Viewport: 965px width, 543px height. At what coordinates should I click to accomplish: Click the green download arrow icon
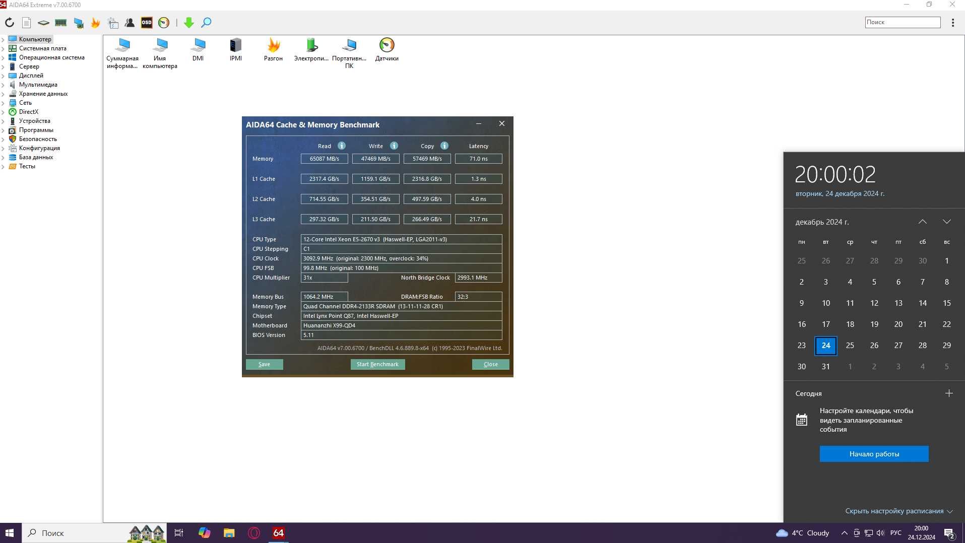pos(189,23)
